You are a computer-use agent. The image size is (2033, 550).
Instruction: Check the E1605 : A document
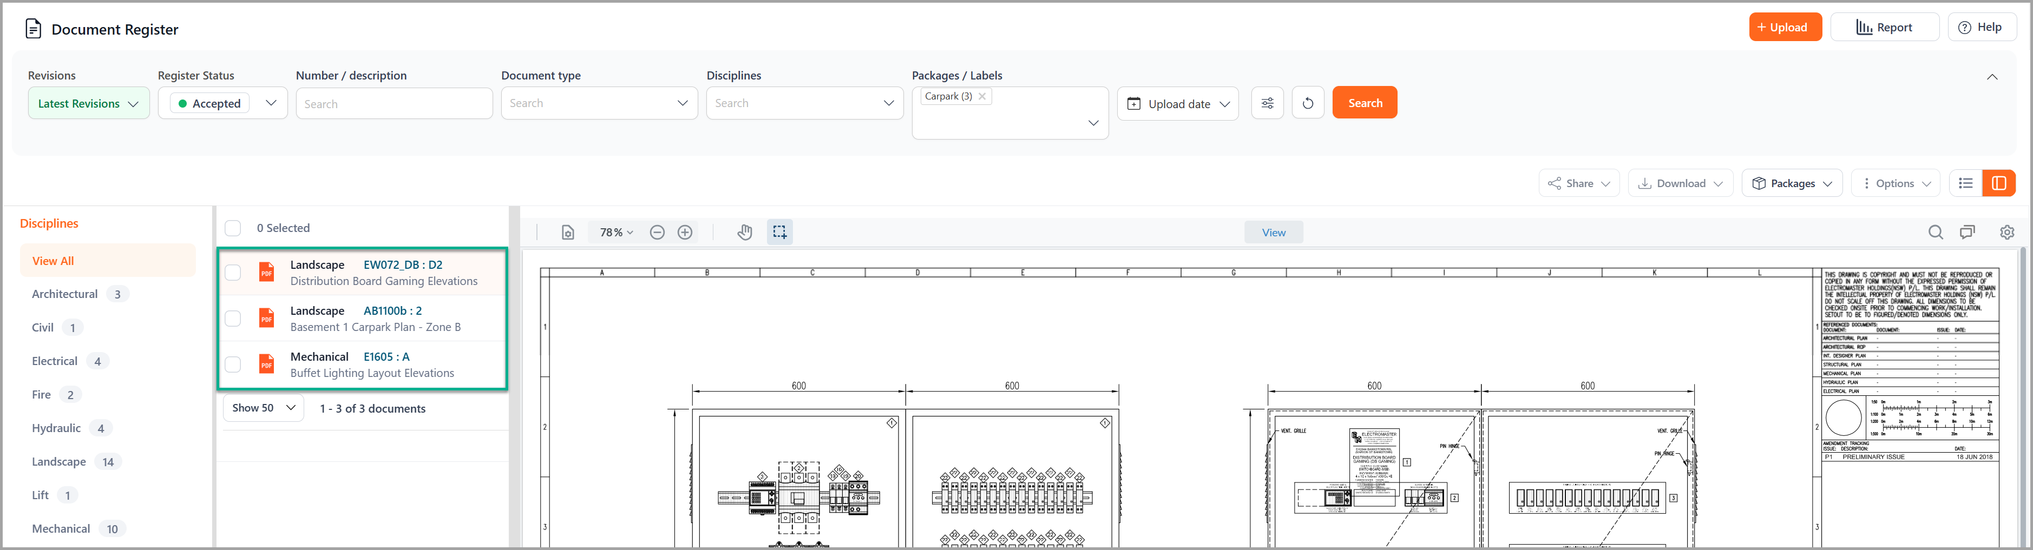click(x=233, y=364)
